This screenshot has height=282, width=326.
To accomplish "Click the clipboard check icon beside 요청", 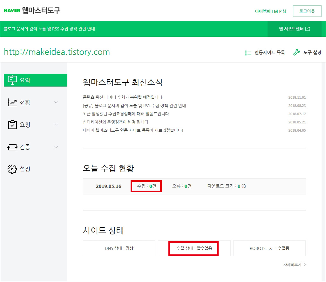I will click(12, 125).
